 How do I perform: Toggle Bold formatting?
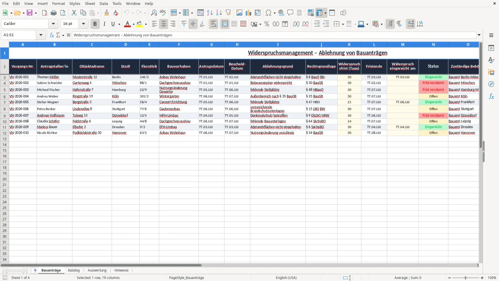pos(95,24)
